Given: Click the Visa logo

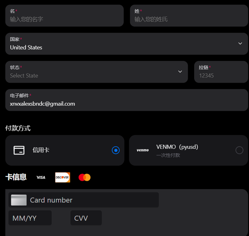Looking at the screenshot, I should tap(41, 177).
